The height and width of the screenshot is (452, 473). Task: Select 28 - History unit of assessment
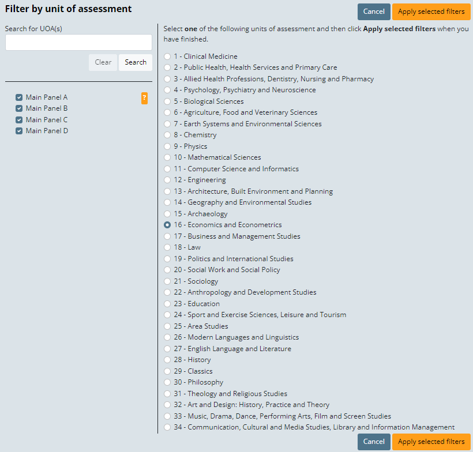(167, 360)
